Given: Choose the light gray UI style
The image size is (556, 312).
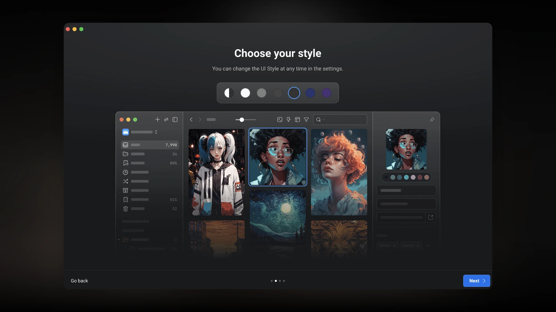Looking at the screenshot, I should pyautogui.click(x=261, y=93).
